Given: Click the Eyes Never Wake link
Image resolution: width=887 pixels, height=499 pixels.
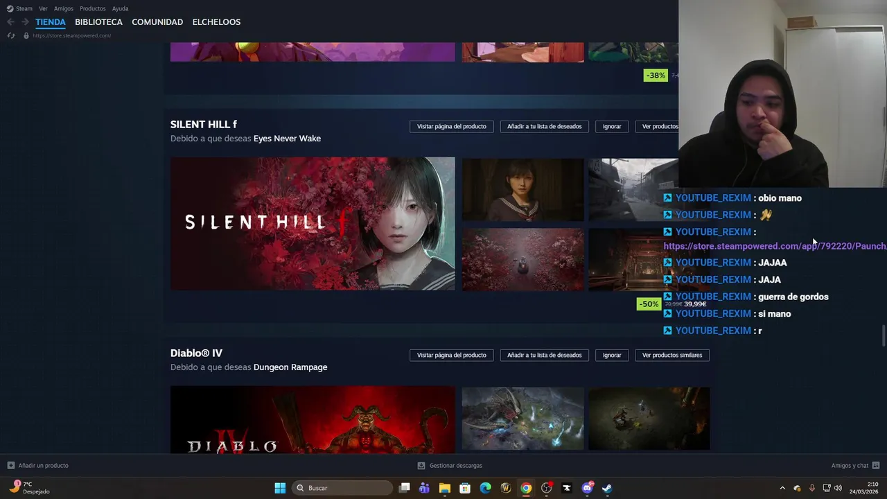Looking at the screenshot, I should tap(287, 139).
